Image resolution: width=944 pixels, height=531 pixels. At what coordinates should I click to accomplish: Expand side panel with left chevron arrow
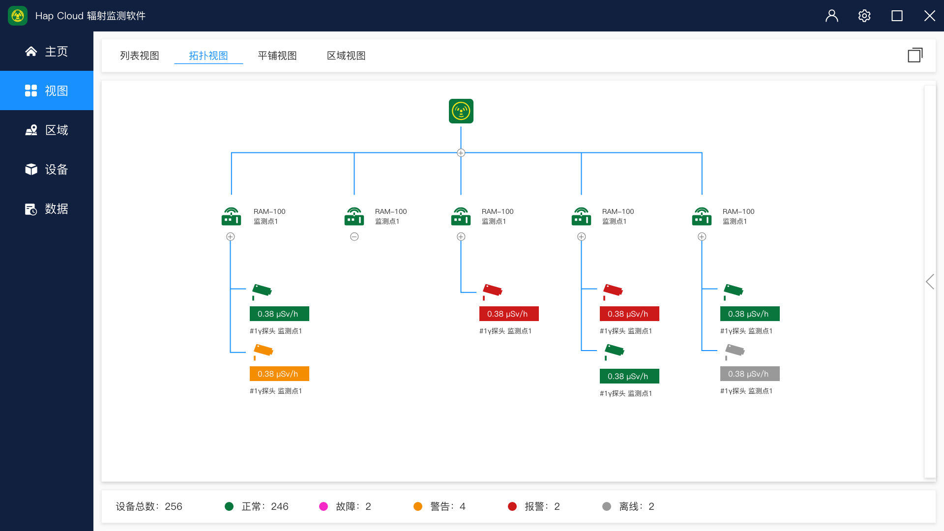[x=930, y=282]
